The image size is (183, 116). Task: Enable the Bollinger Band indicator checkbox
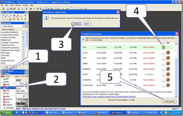coord(24,40)
